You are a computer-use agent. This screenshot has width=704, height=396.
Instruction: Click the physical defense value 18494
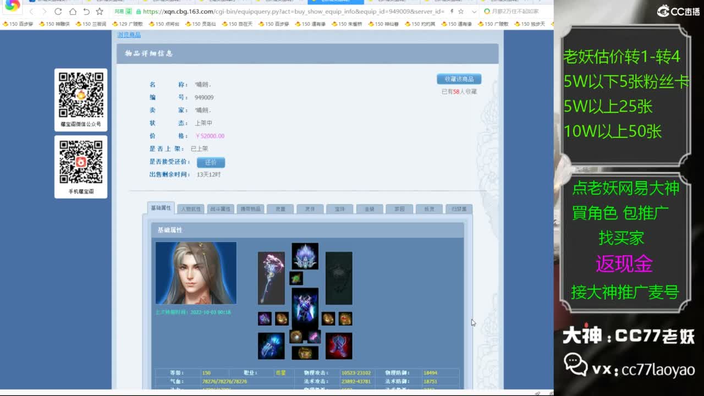click(x=431, y=373)
